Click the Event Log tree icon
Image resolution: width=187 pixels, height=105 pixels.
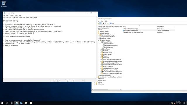(x=102, y=51)
